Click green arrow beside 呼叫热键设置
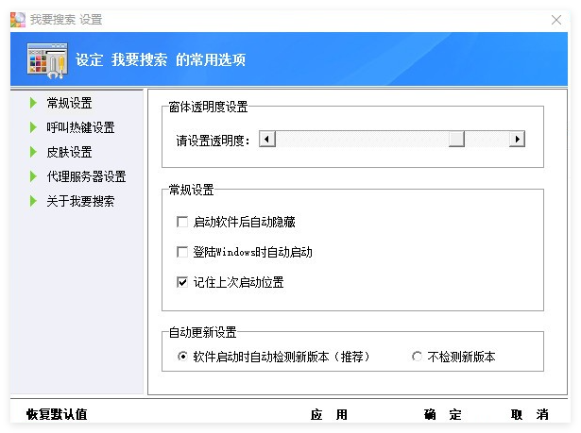This screenshot has width=581, height=433. click(33, 127)
